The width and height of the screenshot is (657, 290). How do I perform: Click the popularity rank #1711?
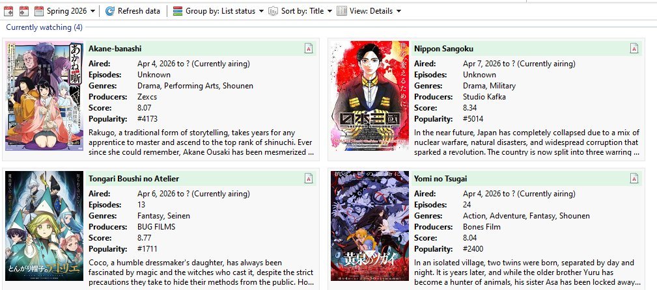click(x=148, y=249)
